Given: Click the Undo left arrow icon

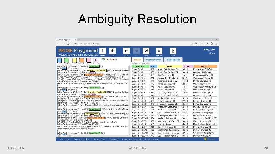Looking at the screenshot, I should point(126,51).
